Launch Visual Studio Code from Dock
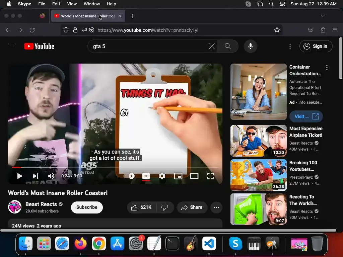This screenshot has height=257, width=343. click(x=209, y=244)
